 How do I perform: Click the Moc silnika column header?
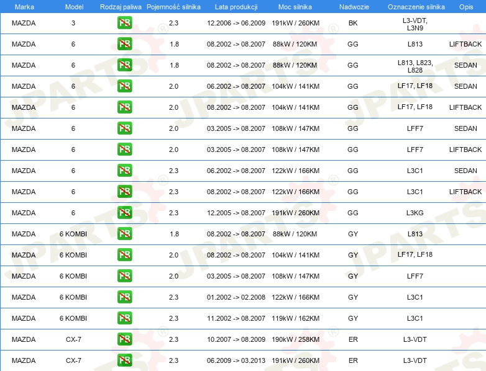[x=295, y=7]
